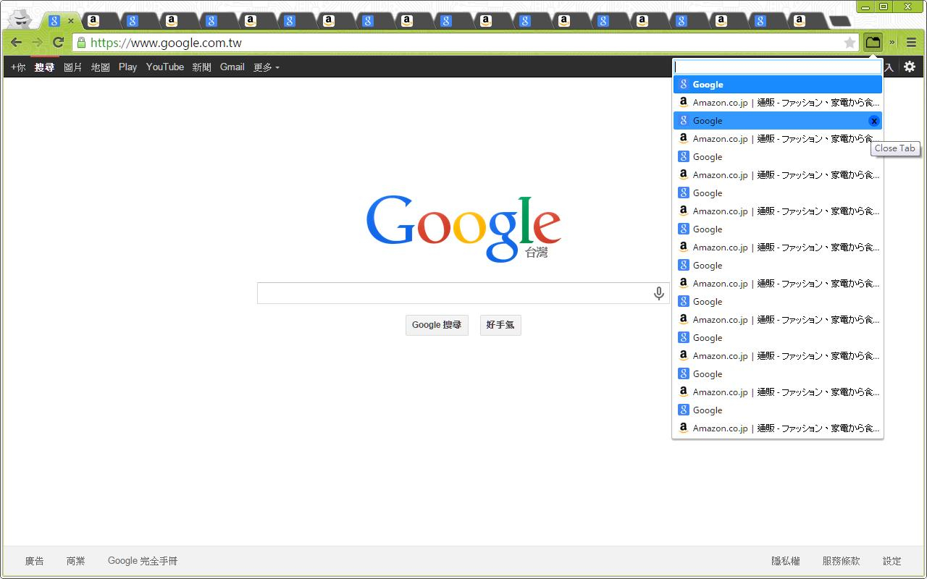
Task: Open a new tab with the tab strip button
Action: pyautogui.click(x=839, y=21)
